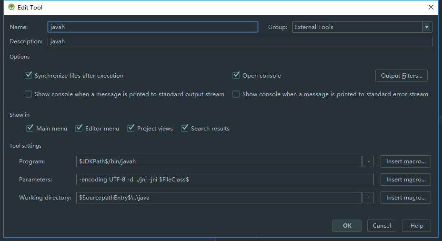This screenshot has width=442, height=241.
Task: Open the Group dropdown arrow
Action: (x=427, y=27)
